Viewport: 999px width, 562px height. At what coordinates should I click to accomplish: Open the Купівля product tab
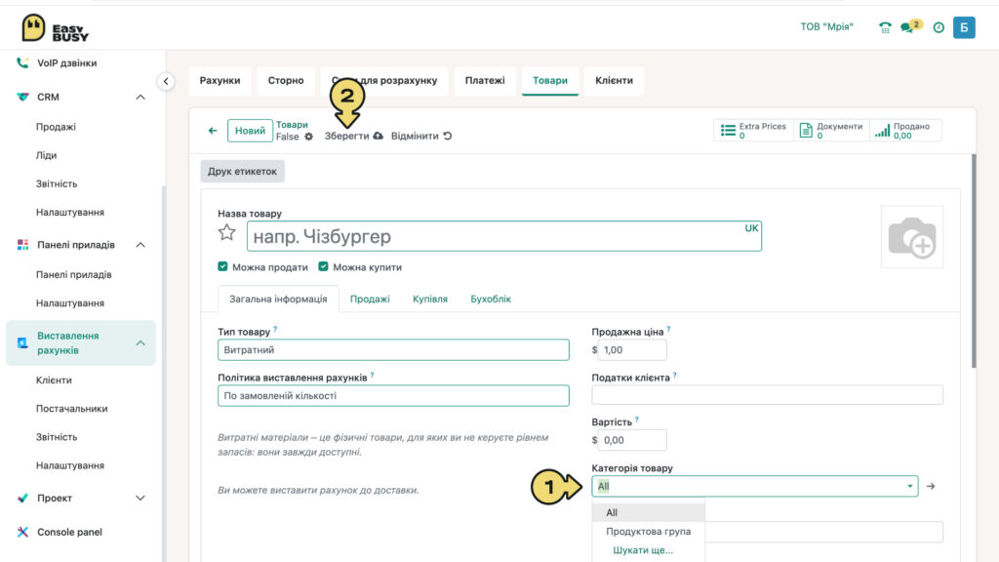[430, 299]
